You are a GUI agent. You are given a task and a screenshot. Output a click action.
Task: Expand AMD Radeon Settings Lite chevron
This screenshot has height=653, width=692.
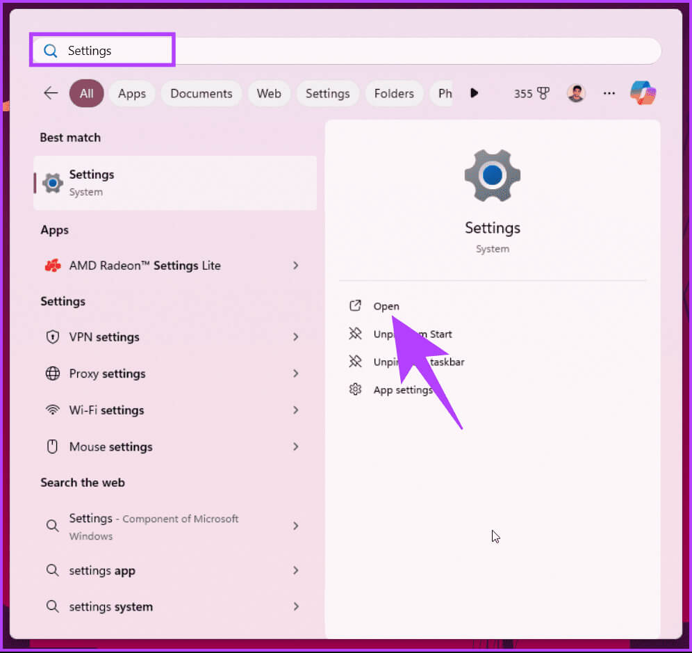tap(296, 266)
